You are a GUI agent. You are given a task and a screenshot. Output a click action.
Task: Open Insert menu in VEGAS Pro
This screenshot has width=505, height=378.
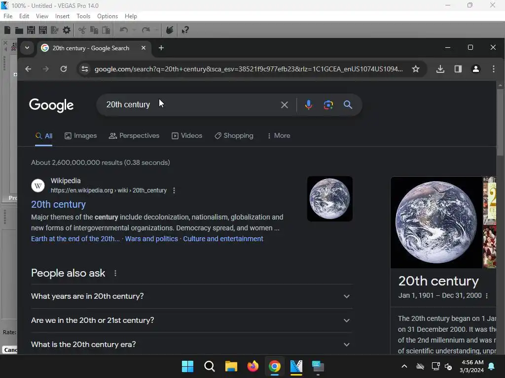coord(62,16)
